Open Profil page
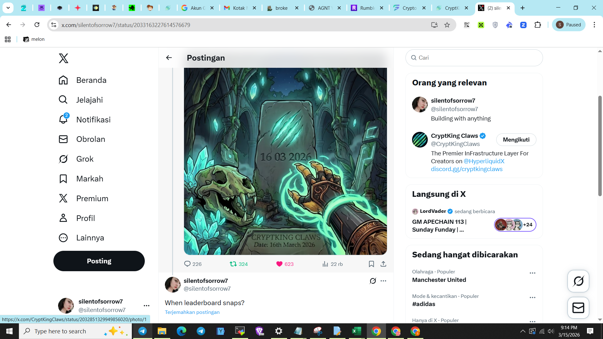This screenshot has width=603, height=339. click(x=77, y=218)
